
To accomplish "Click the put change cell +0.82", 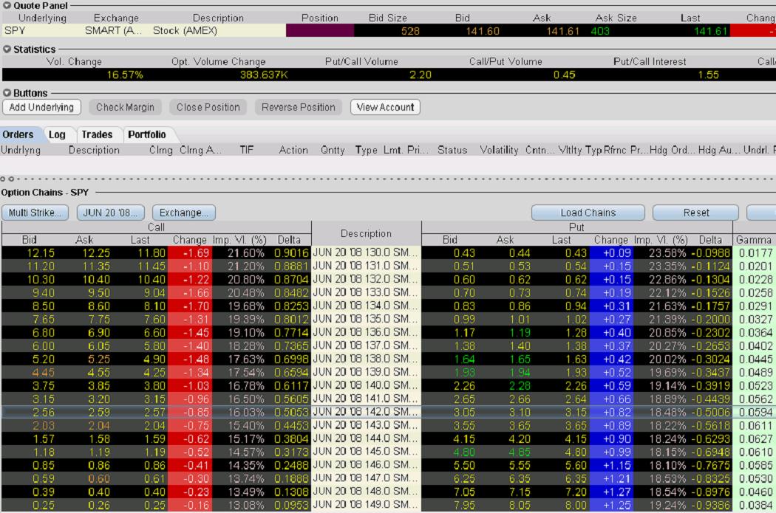I will coord(612,412).
